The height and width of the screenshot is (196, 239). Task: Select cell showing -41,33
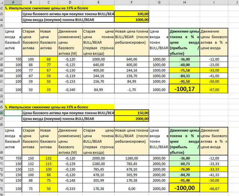coord(214,175)
